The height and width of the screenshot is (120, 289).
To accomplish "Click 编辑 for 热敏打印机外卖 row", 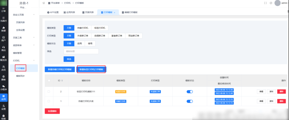I will (261, 101).
